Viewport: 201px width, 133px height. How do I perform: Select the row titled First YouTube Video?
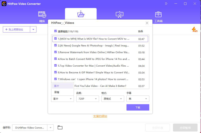(x=100, y=86)
